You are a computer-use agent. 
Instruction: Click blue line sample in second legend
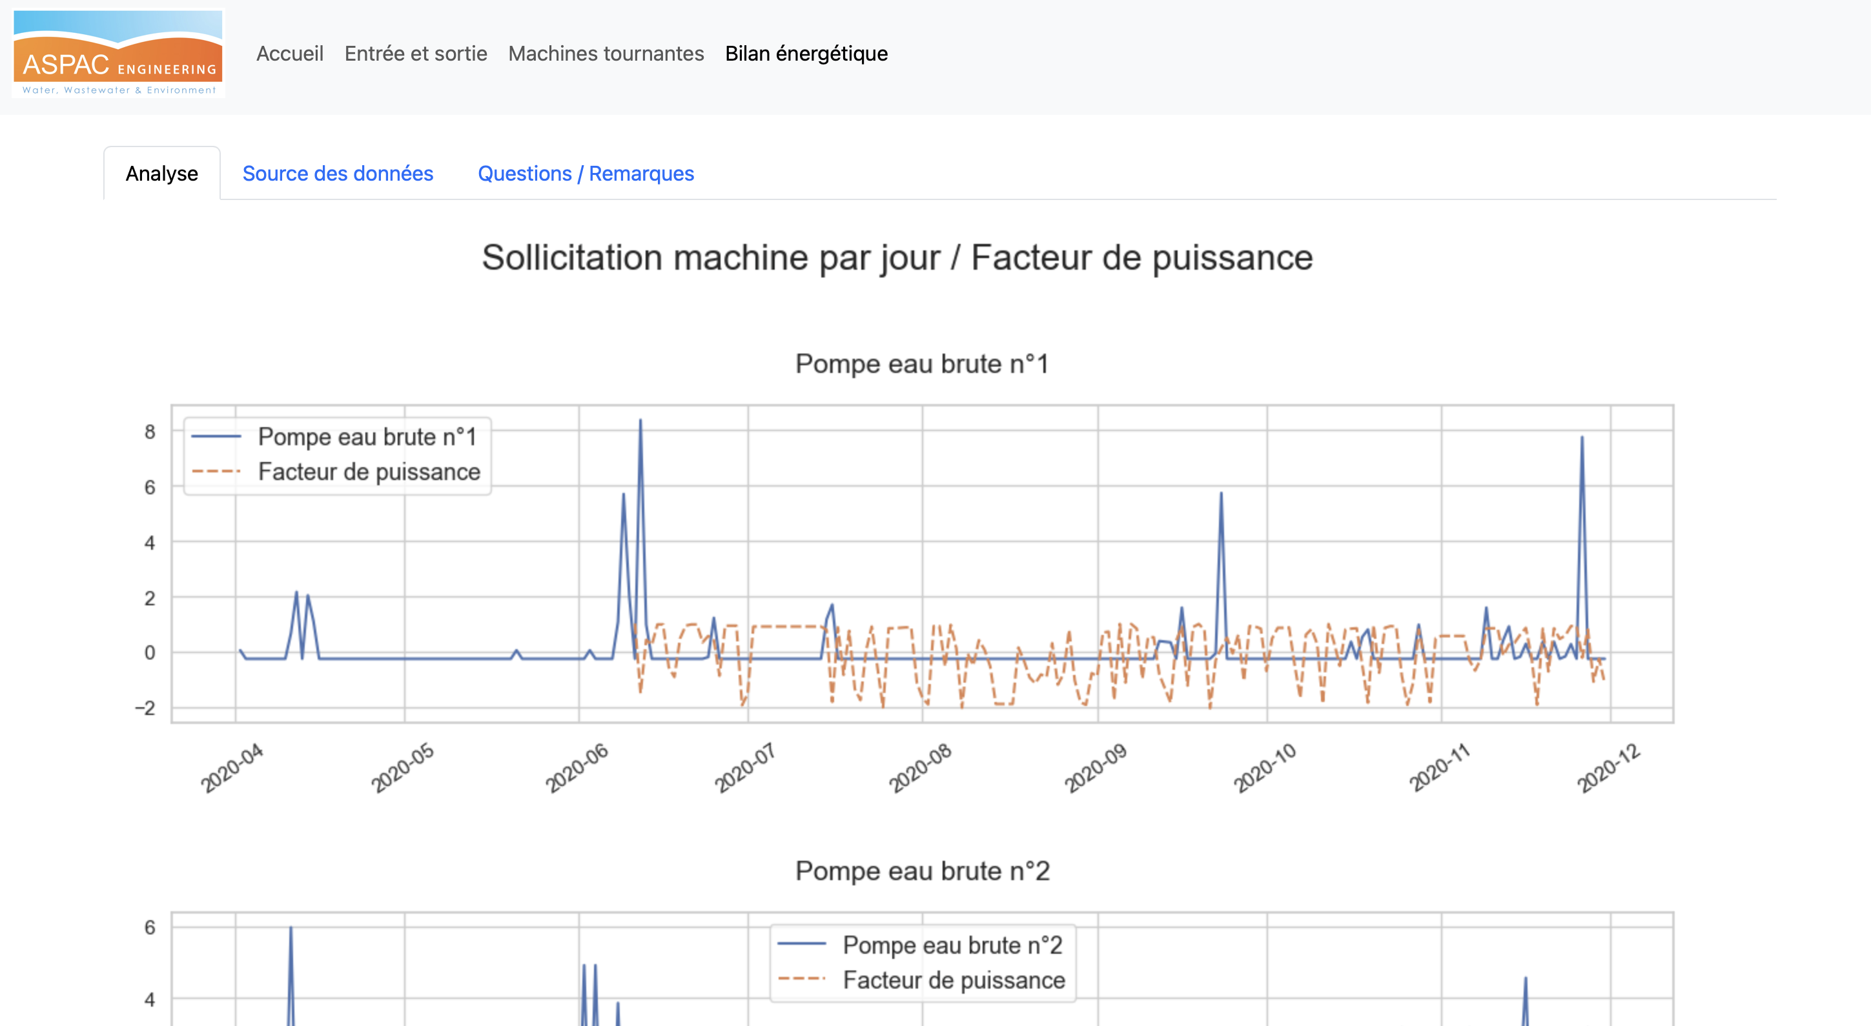click(x=801, y=944)
